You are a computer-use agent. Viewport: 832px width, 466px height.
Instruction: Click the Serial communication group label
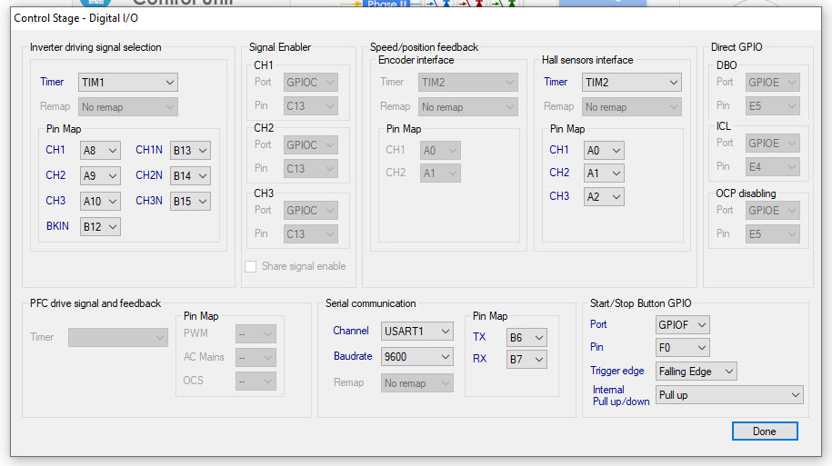[x=370, y=303]
